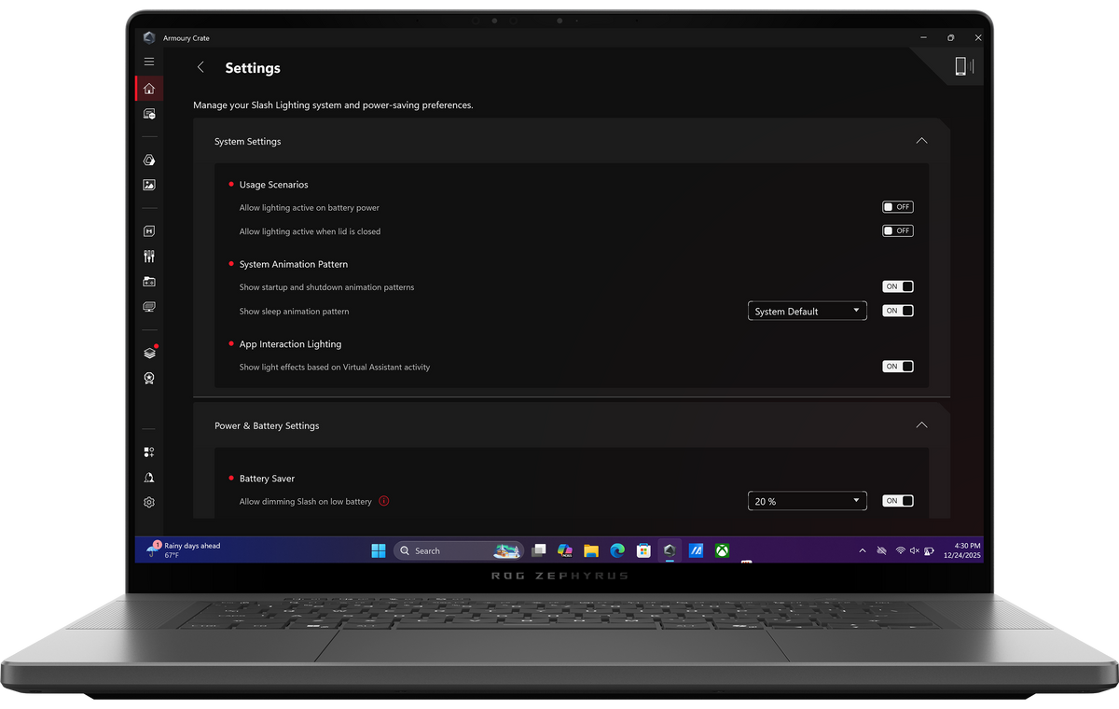
Task: Open the notification bell icon in sidebar
Action: click(149, 477)
